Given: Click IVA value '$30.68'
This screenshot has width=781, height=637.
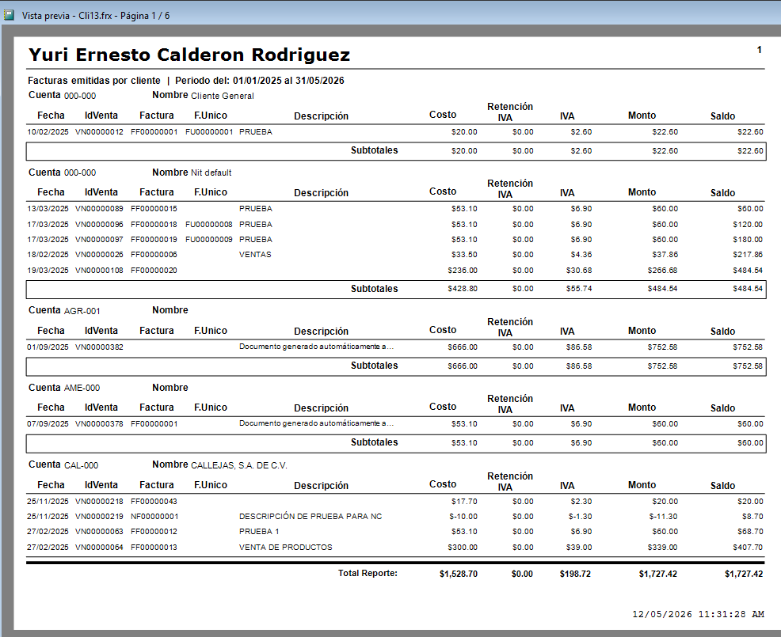Looking at the screenshot, I should 579,270.
